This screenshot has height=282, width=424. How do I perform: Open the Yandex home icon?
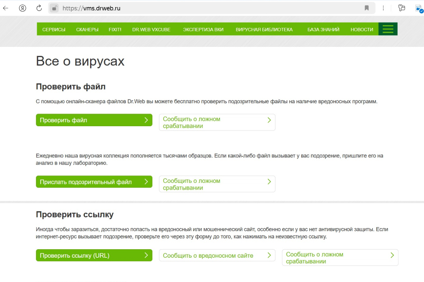23,8
